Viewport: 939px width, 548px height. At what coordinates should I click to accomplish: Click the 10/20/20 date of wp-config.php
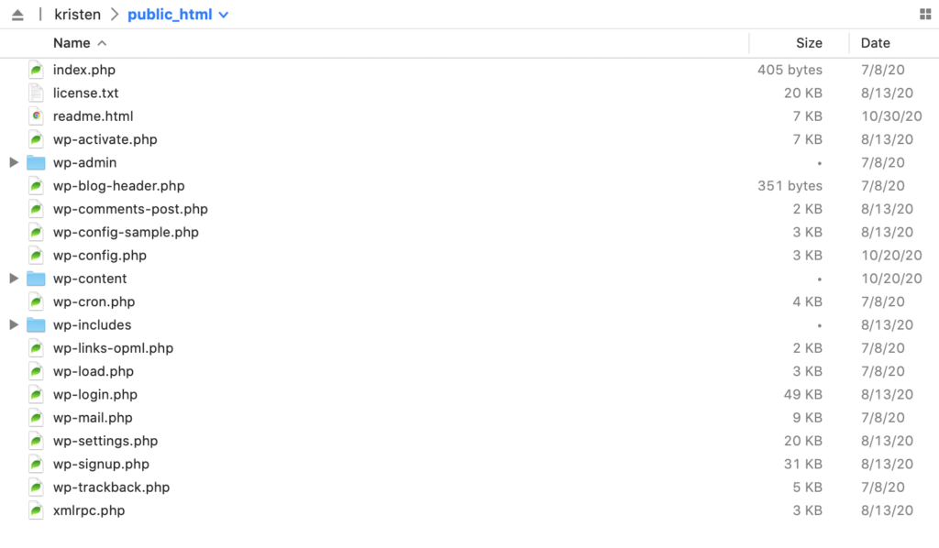pos(891,256)
